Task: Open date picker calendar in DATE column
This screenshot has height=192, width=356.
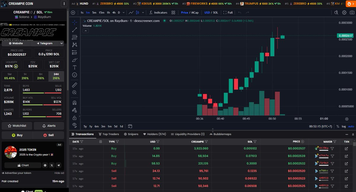Action: [x=101, y=142]
